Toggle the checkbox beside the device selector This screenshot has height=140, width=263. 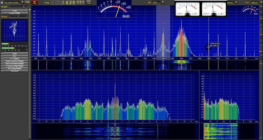coord(2,2)
